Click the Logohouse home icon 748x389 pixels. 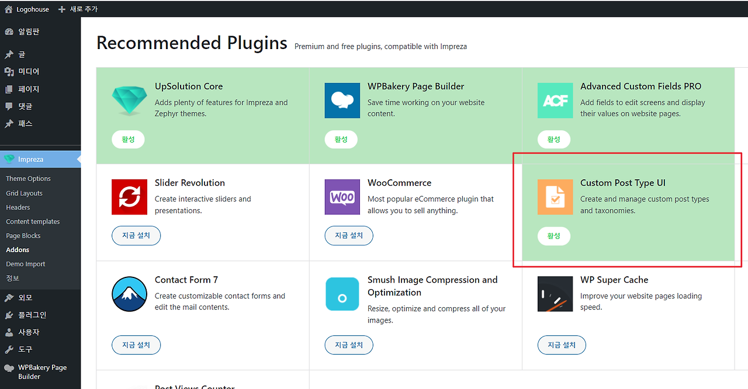pyautogui.click(x=9, y=9)
